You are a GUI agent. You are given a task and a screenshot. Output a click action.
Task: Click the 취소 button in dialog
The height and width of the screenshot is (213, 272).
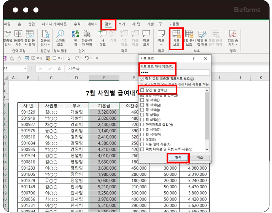click(x=200, y=157)
